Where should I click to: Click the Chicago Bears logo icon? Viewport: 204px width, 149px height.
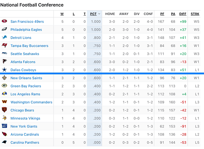coord(4,110)
